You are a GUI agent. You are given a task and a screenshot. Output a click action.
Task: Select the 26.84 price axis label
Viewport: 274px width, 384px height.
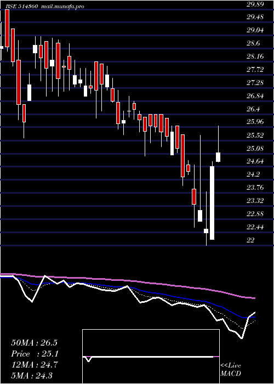(255, 96)
